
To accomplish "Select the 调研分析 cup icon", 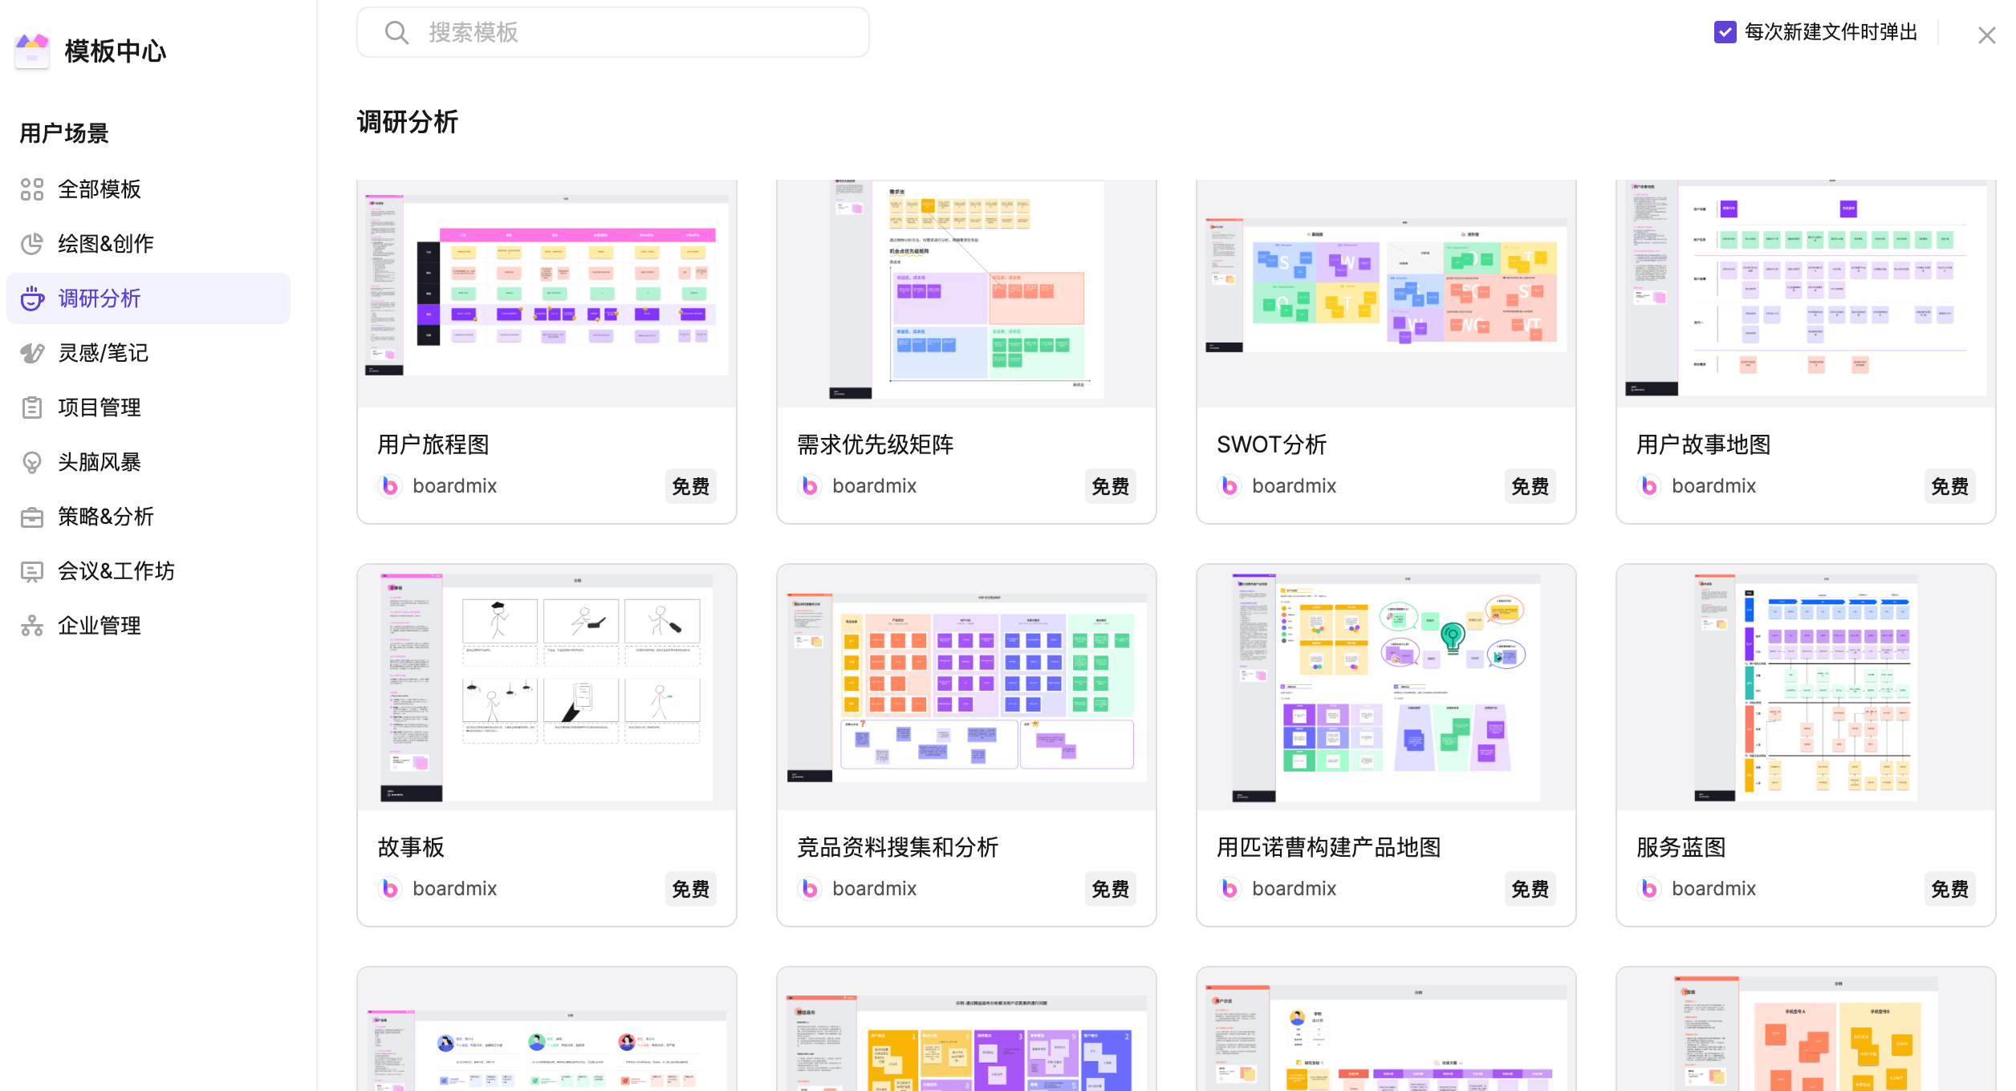I will (32, 298).
